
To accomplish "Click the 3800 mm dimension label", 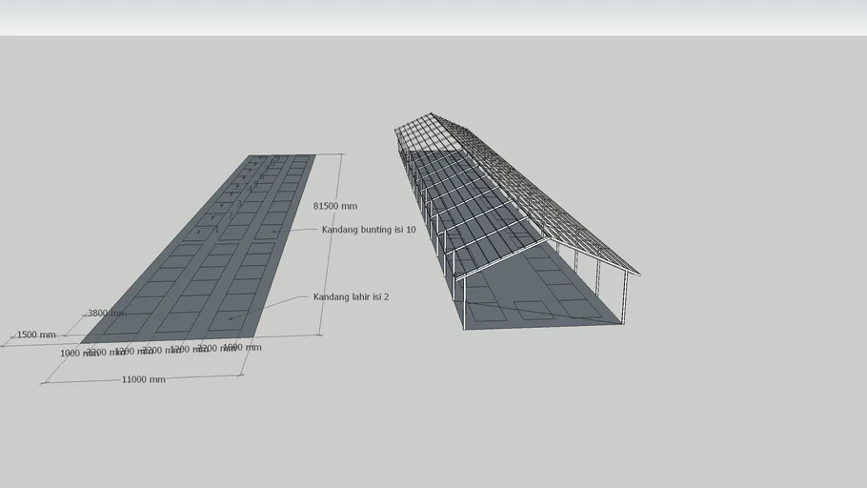I will click(106, 313).
